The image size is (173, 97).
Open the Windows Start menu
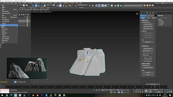click(2, 95)
